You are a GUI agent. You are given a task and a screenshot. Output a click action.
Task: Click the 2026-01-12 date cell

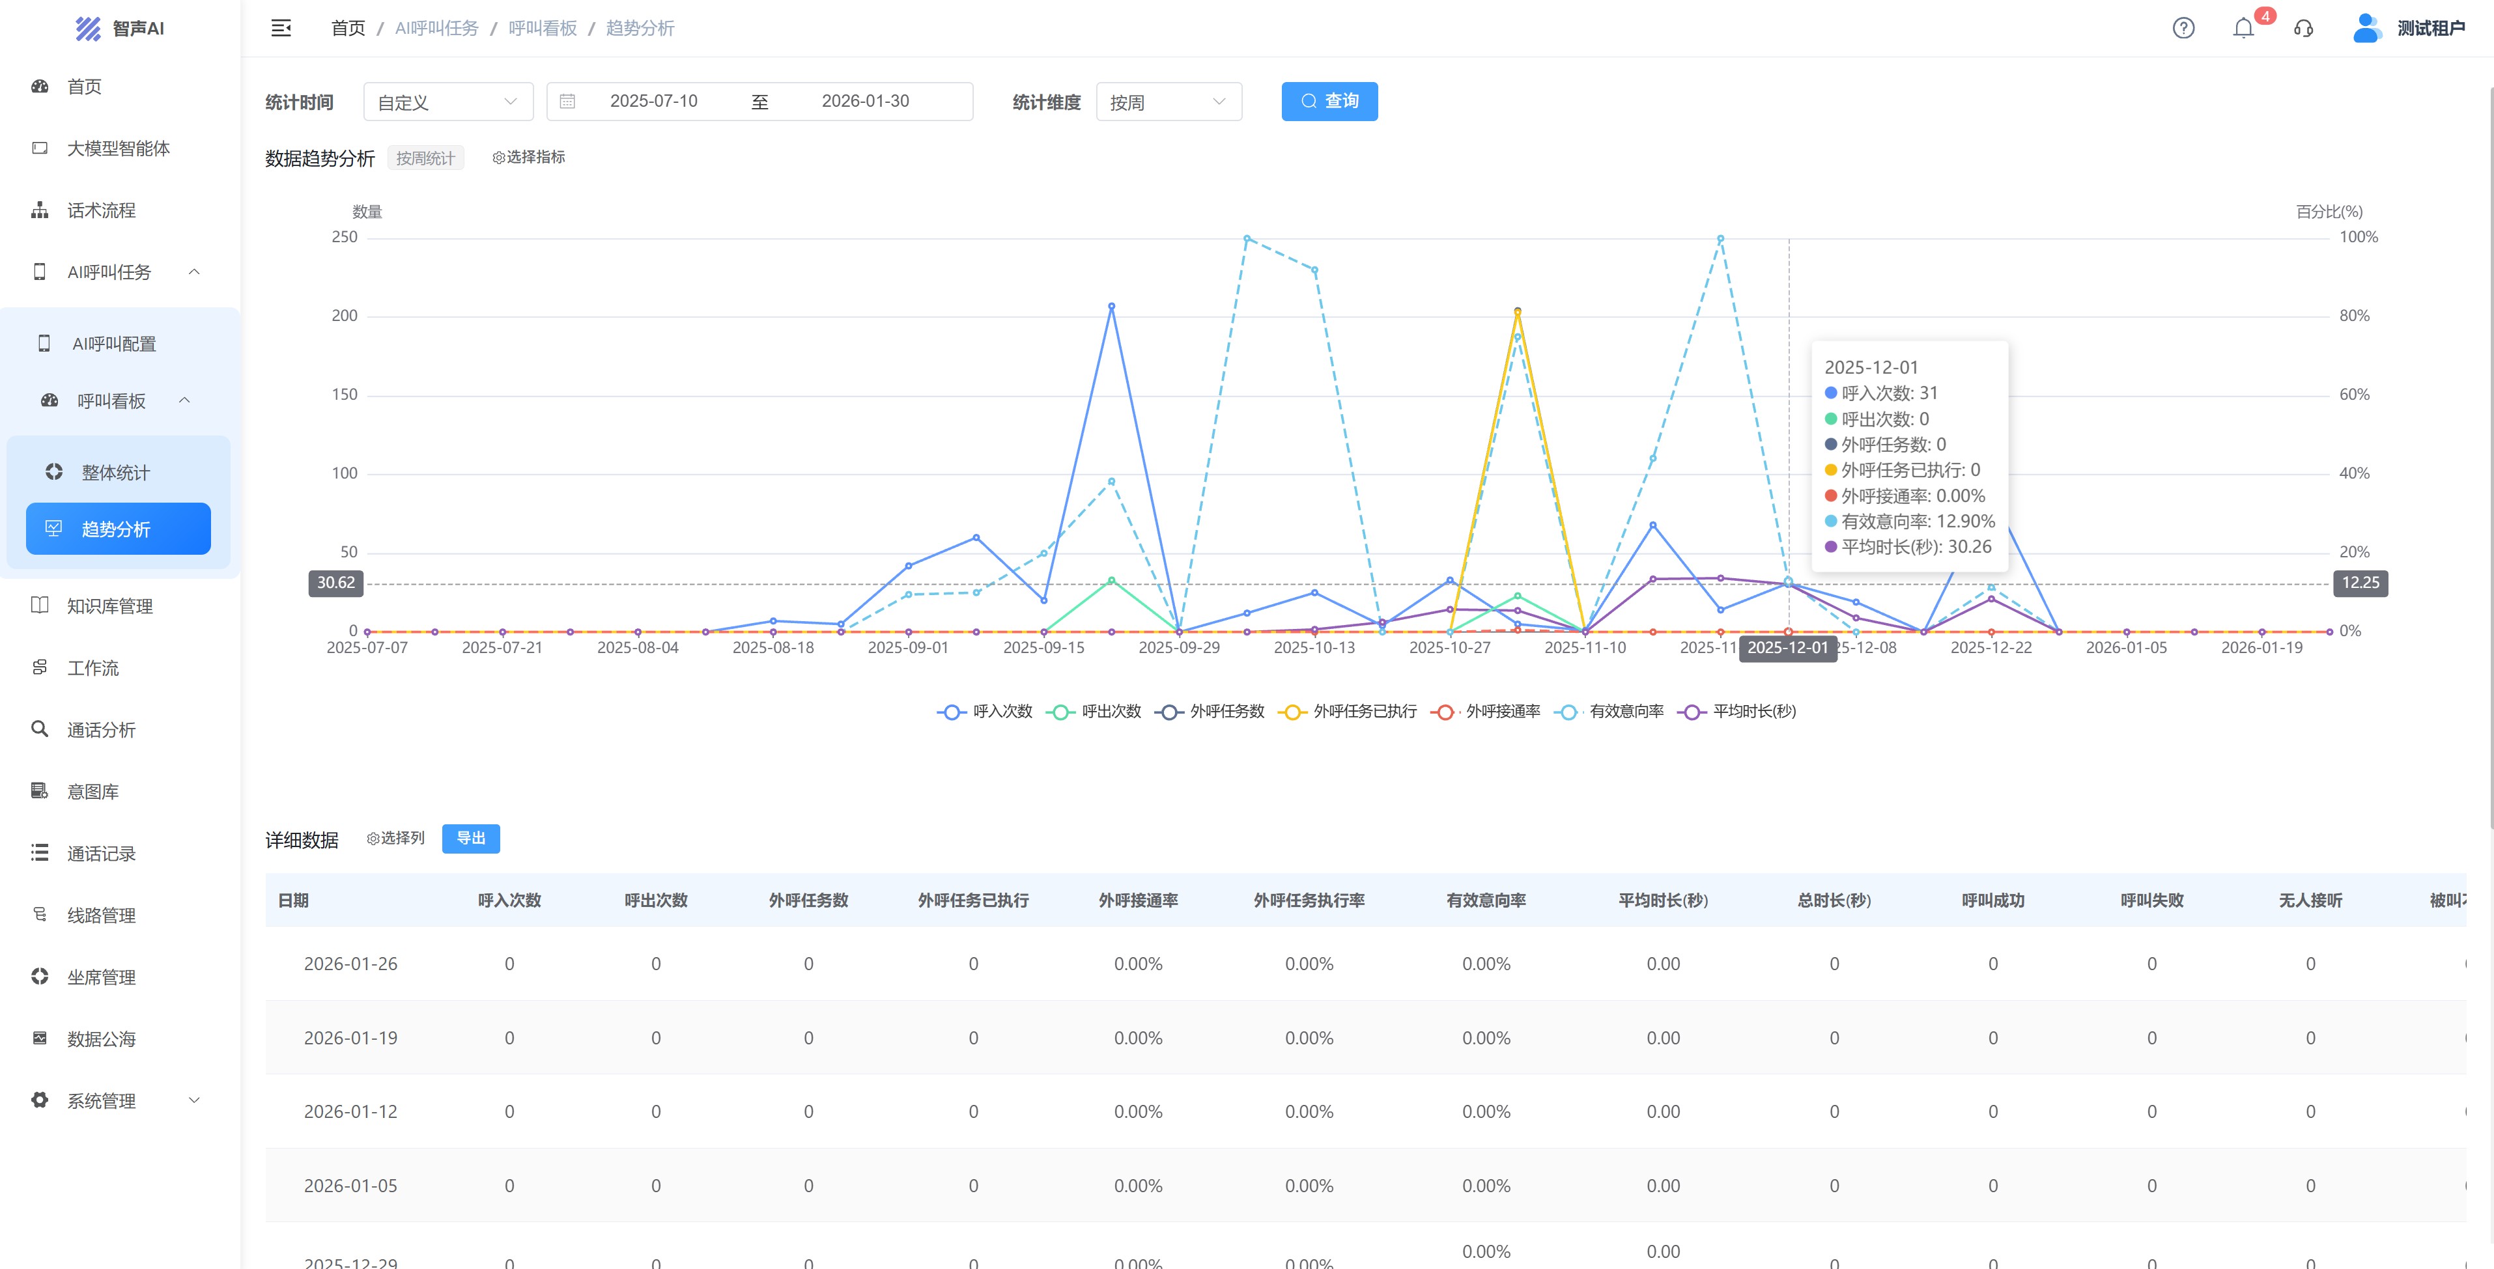coord(350,1112)
